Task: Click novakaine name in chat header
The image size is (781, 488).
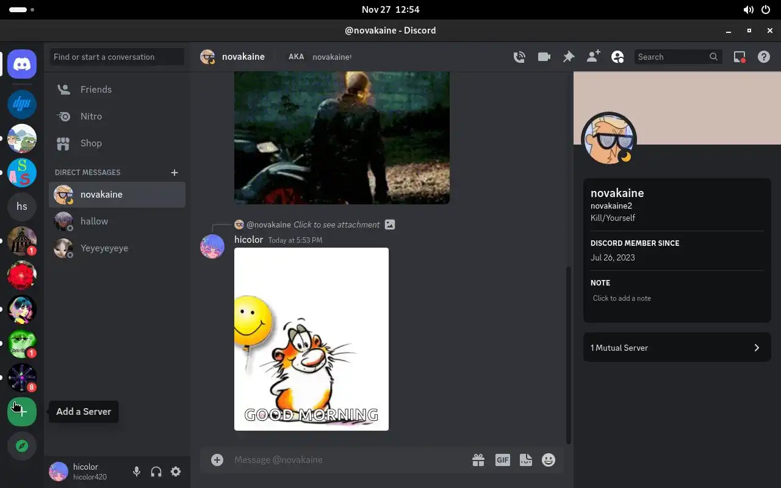Action: pos(243,57)
